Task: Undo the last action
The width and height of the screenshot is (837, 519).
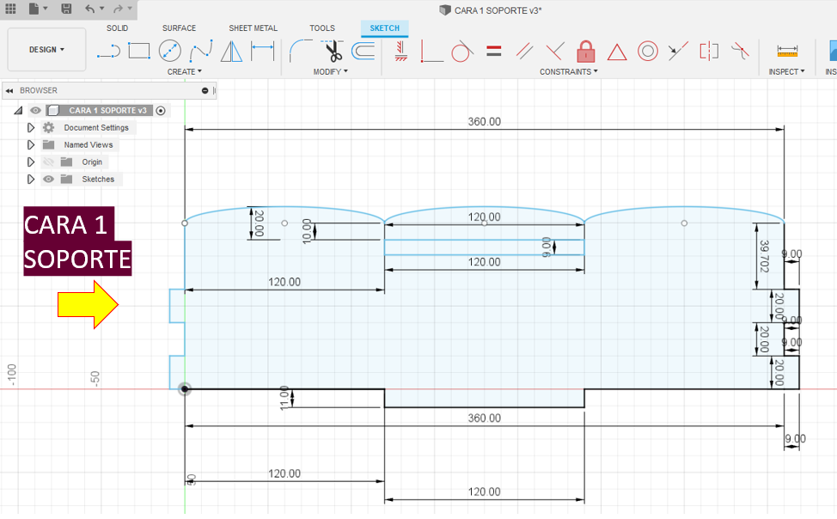Action: click(x=89, y=9)
